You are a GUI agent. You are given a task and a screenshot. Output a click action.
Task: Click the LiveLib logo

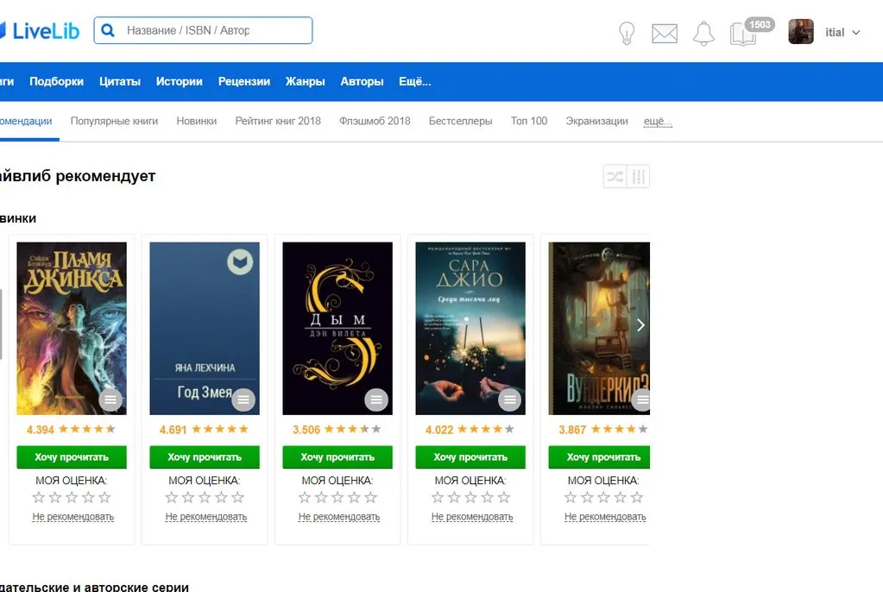tap(40, 31)
